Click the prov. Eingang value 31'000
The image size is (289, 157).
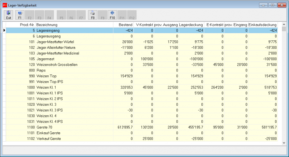pos(242,127)
